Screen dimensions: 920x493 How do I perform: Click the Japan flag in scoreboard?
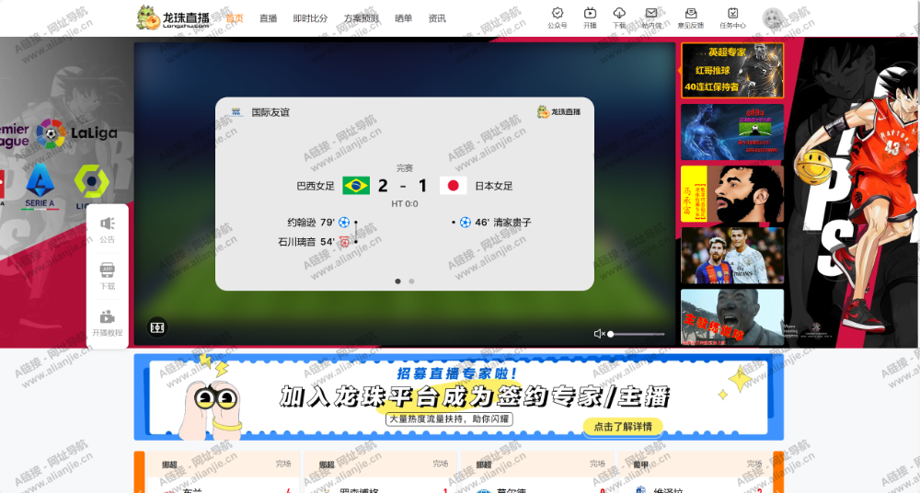[453, 186]
